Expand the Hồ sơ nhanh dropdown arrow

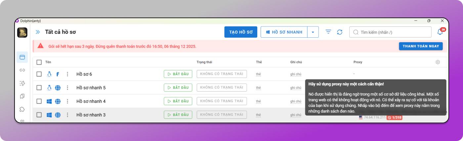[x=313, y=32]
